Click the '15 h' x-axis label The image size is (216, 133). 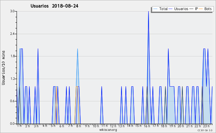click(138, 126)
